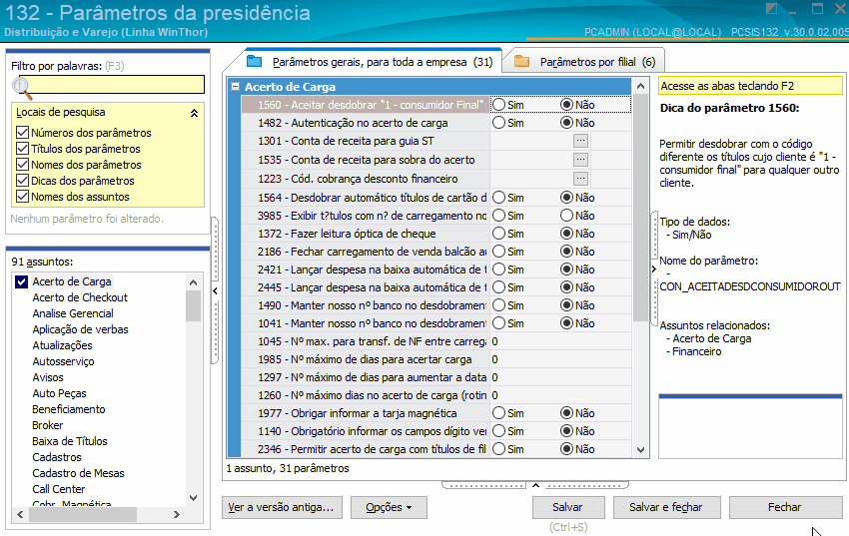Image resolution: width=849 pixels, height=536 pixels.
Task: Open ellipsis lookup for 1223 Cód. cobrança
Action: point(580,179)
